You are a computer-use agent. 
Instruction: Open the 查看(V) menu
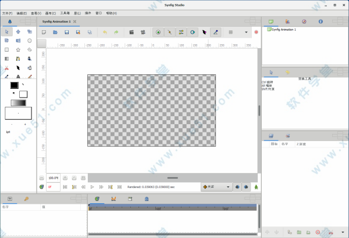click(36, 13)
